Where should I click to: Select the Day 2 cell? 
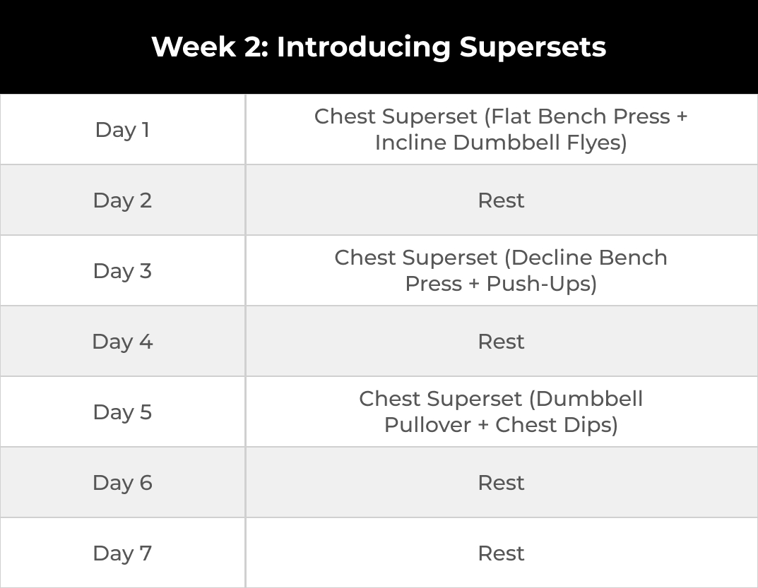click(122, 200)
